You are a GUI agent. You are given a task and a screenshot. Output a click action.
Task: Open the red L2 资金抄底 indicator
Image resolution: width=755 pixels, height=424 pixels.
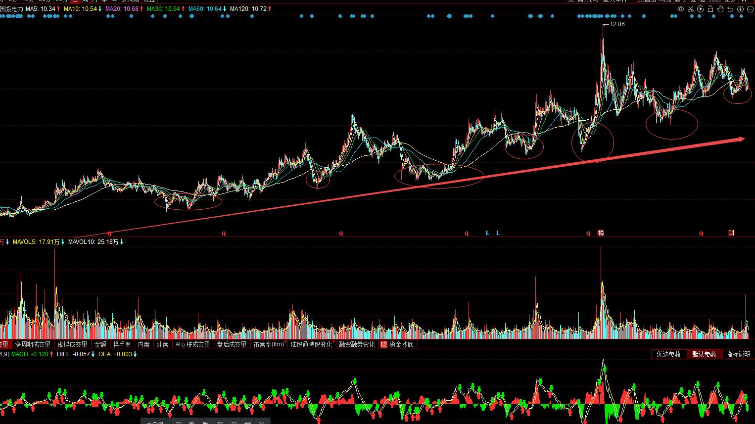[397, 344]
